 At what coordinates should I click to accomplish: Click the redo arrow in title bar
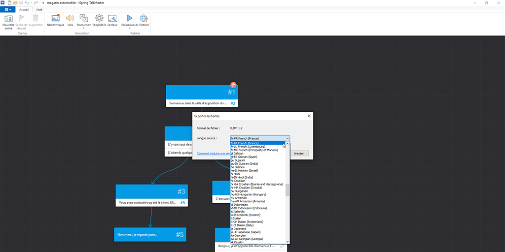(36, 2)
